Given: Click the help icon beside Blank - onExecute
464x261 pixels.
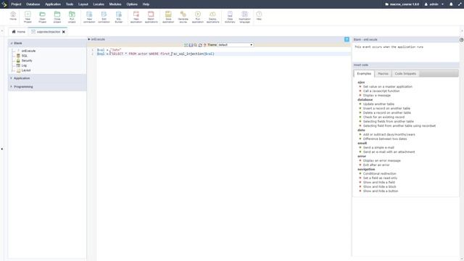Looking at the screenshot, I should tap(461, 40).
